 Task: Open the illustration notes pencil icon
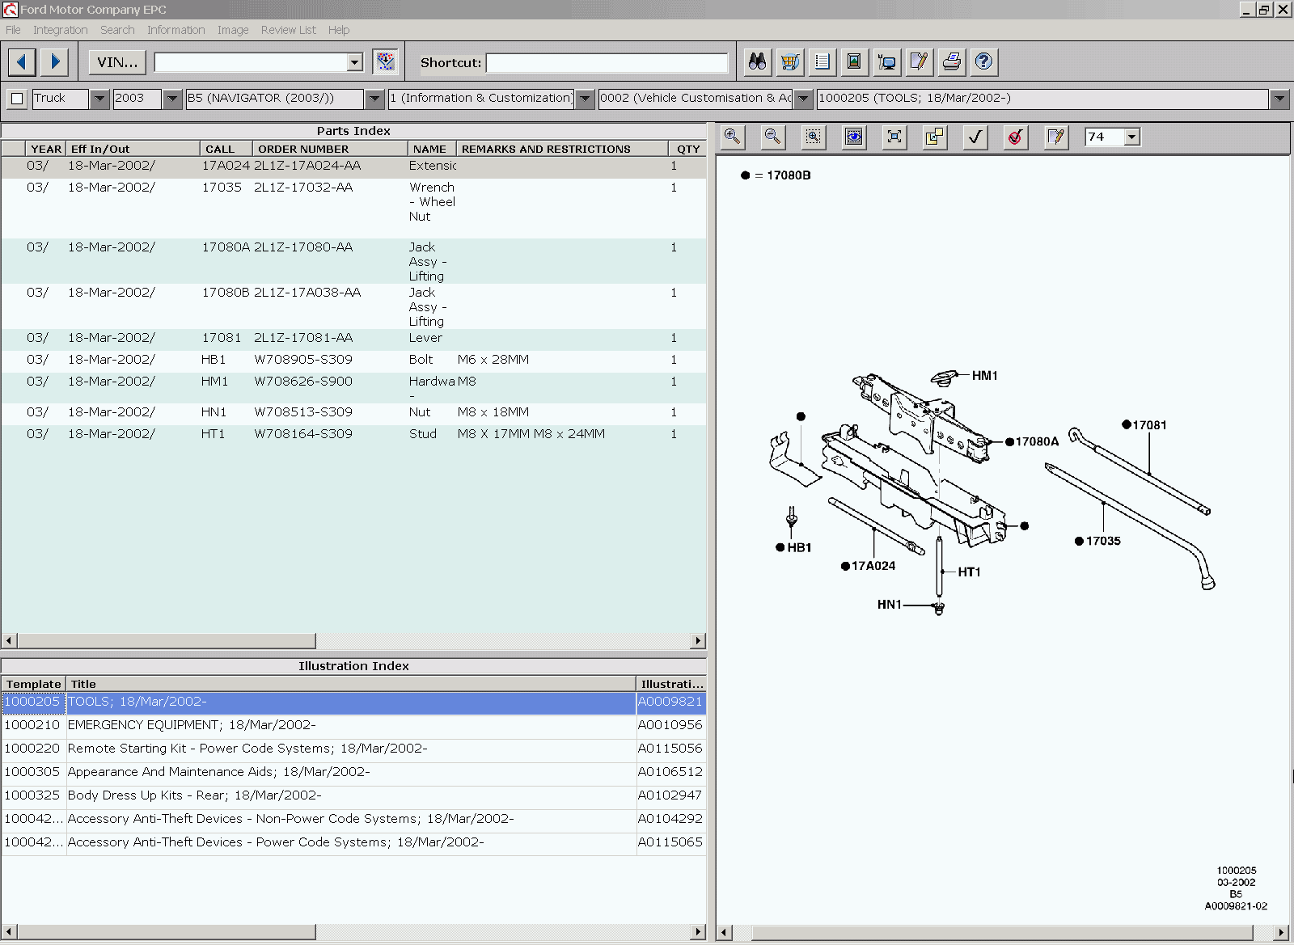point(1056,137)
